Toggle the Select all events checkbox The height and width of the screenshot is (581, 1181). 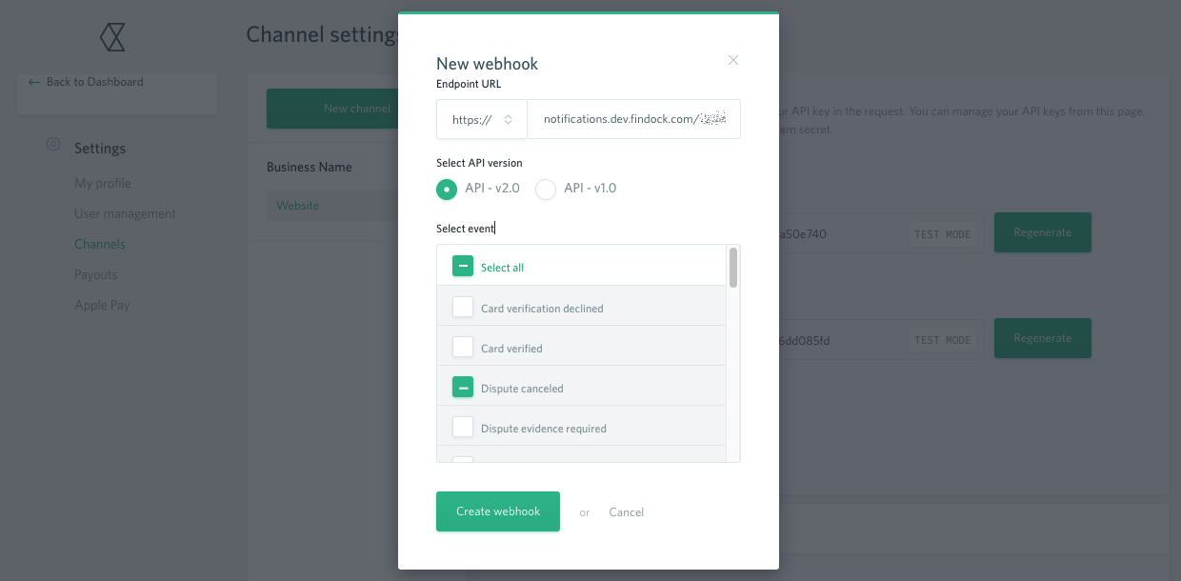pyautogui.click(x=463, y=266)
